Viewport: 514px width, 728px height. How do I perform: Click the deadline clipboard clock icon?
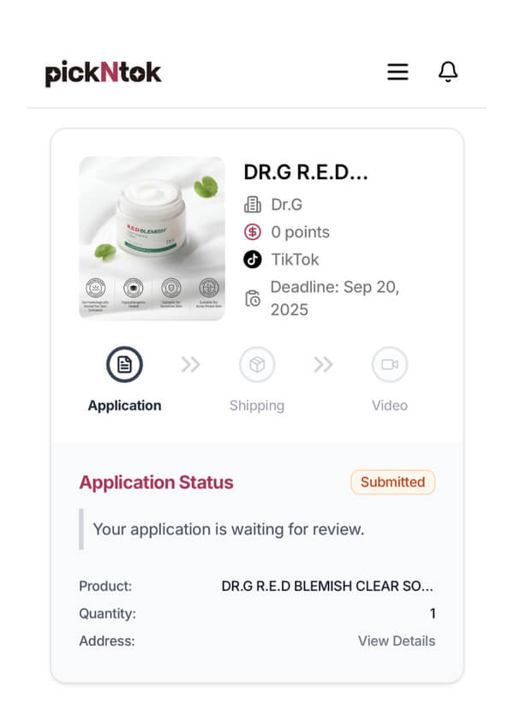(x=253, y=298)
